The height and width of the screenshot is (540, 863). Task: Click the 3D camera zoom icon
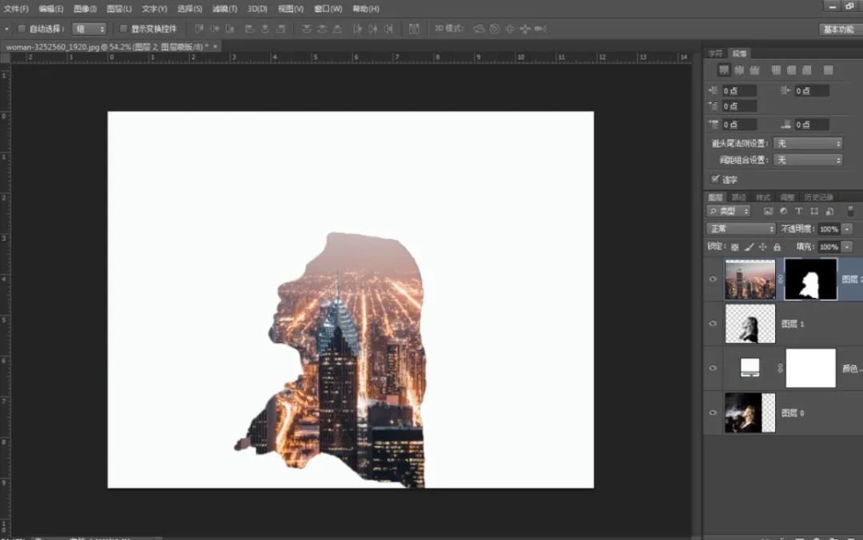[540, 29]
